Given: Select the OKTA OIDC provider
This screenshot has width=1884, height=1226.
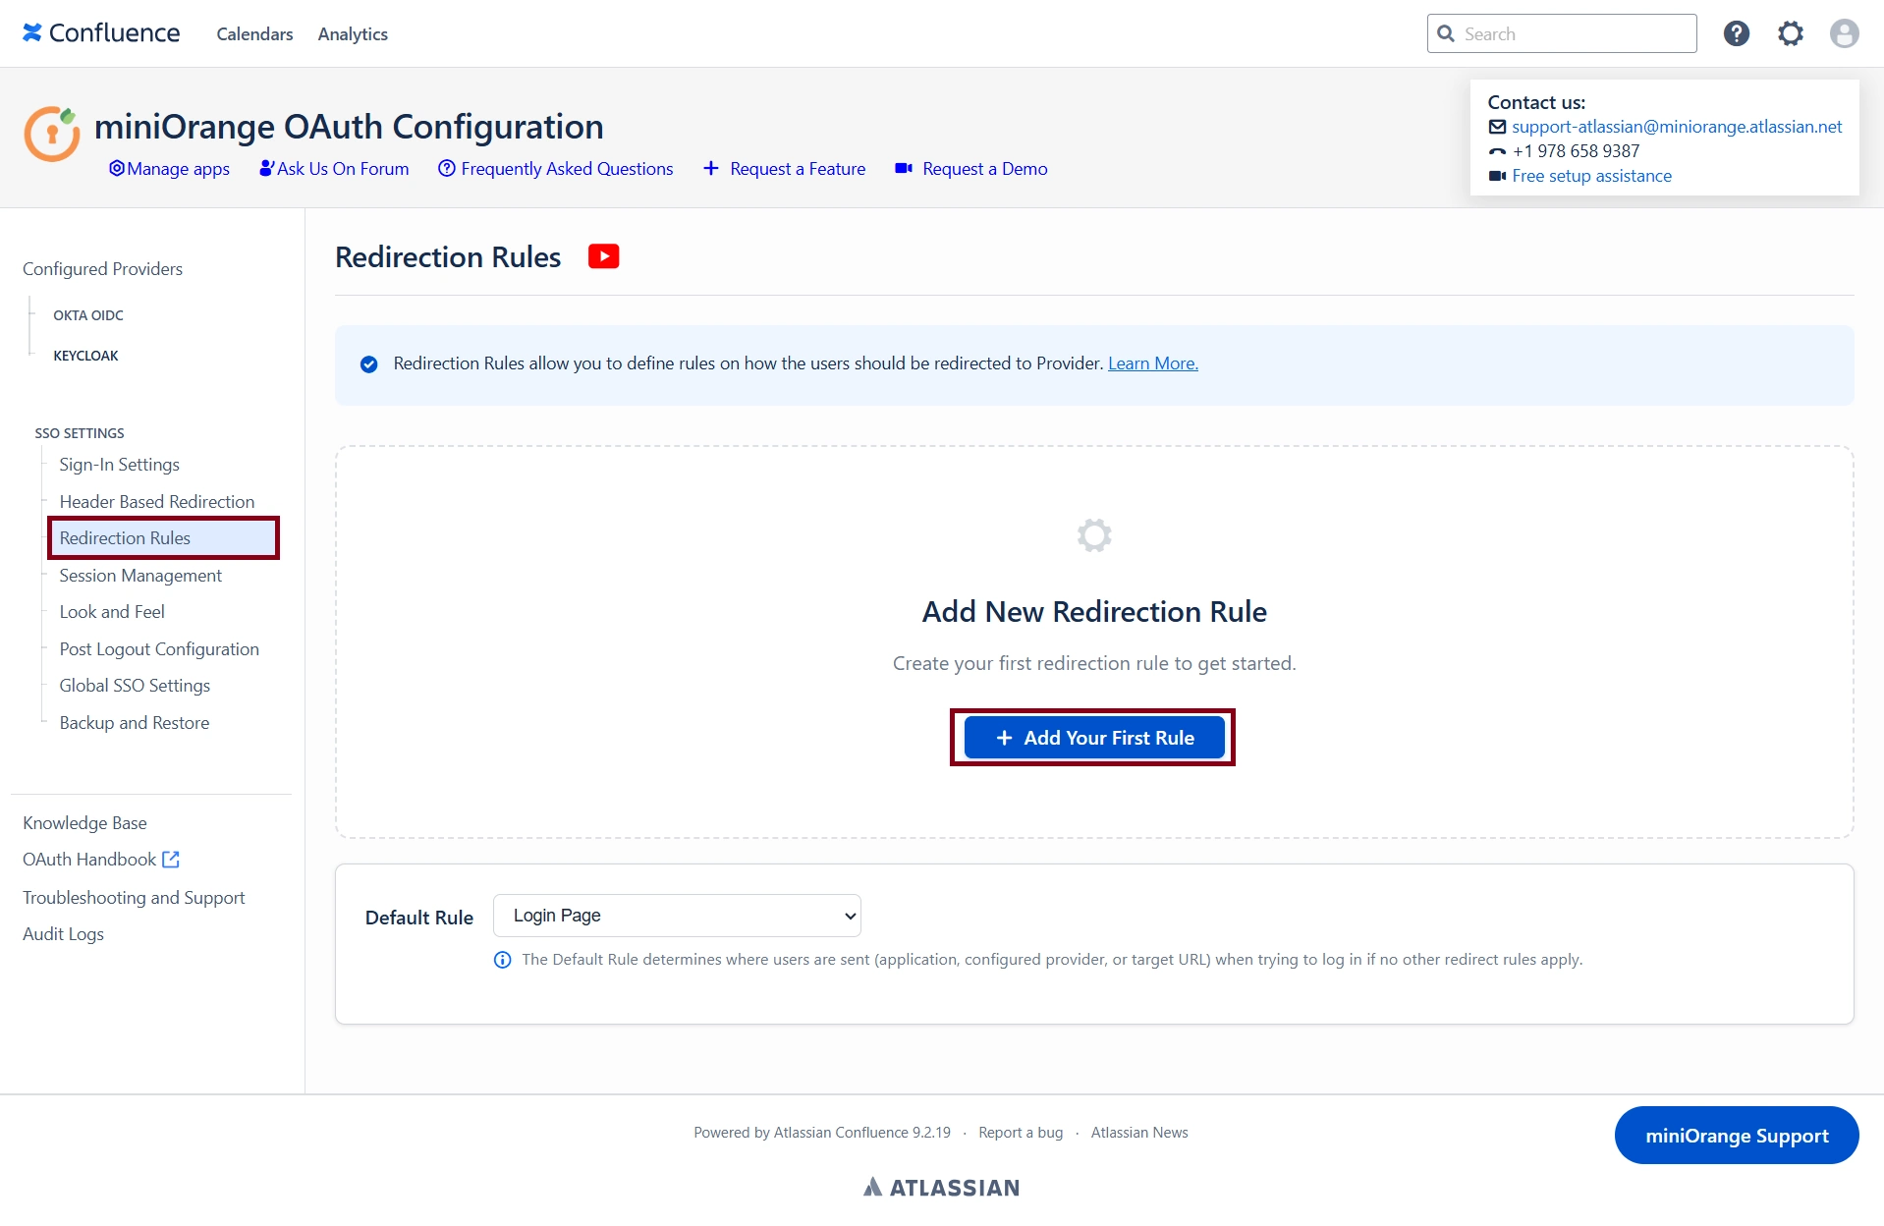Looking at the screenshot, I should tap(88, 315).
